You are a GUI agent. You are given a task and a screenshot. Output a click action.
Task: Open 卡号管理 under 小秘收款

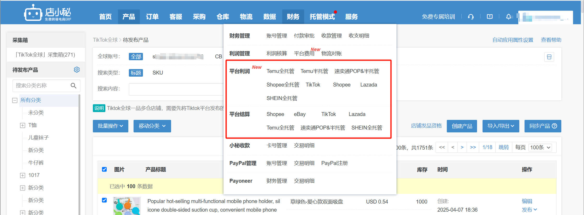click(x=277, y=145)
